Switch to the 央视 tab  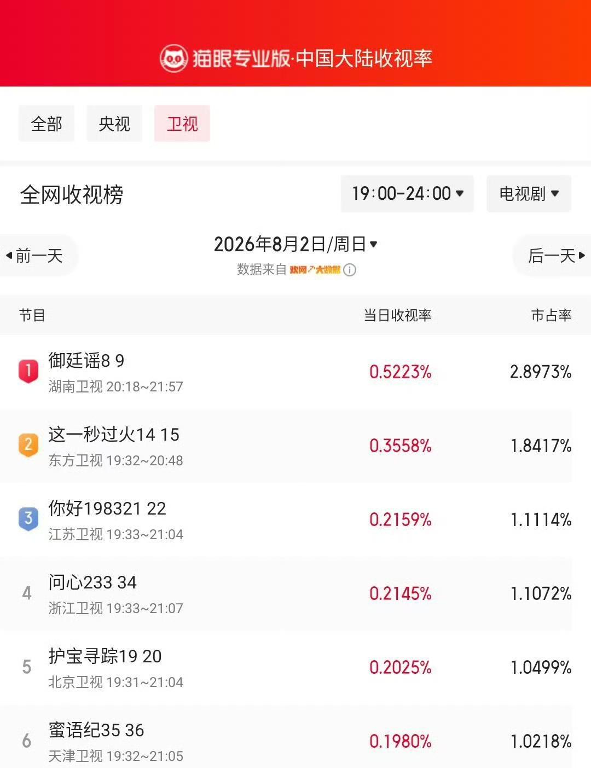coord(114,124)
